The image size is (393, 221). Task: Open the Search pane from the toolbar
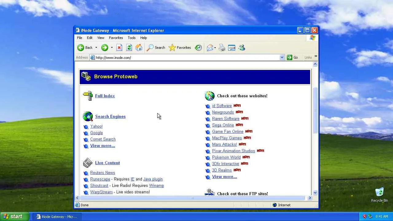(156, 48)
